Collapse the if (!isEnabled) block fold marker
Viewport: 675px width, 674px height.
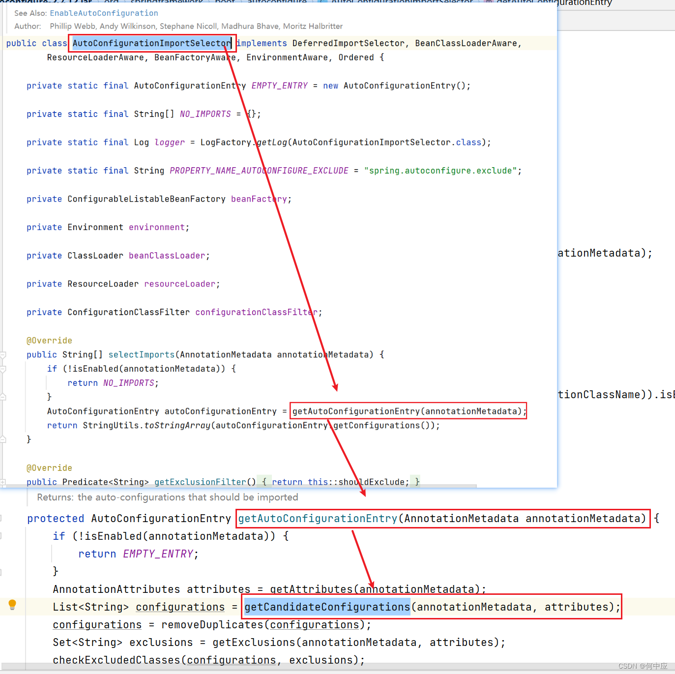[3, 369]
